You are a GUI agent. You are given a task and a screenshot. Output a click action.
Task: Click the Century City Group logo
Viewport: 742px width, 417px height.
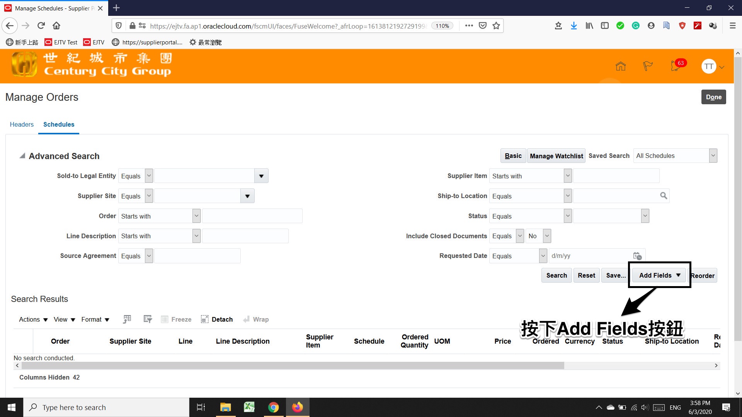click(x=92, y=65)
